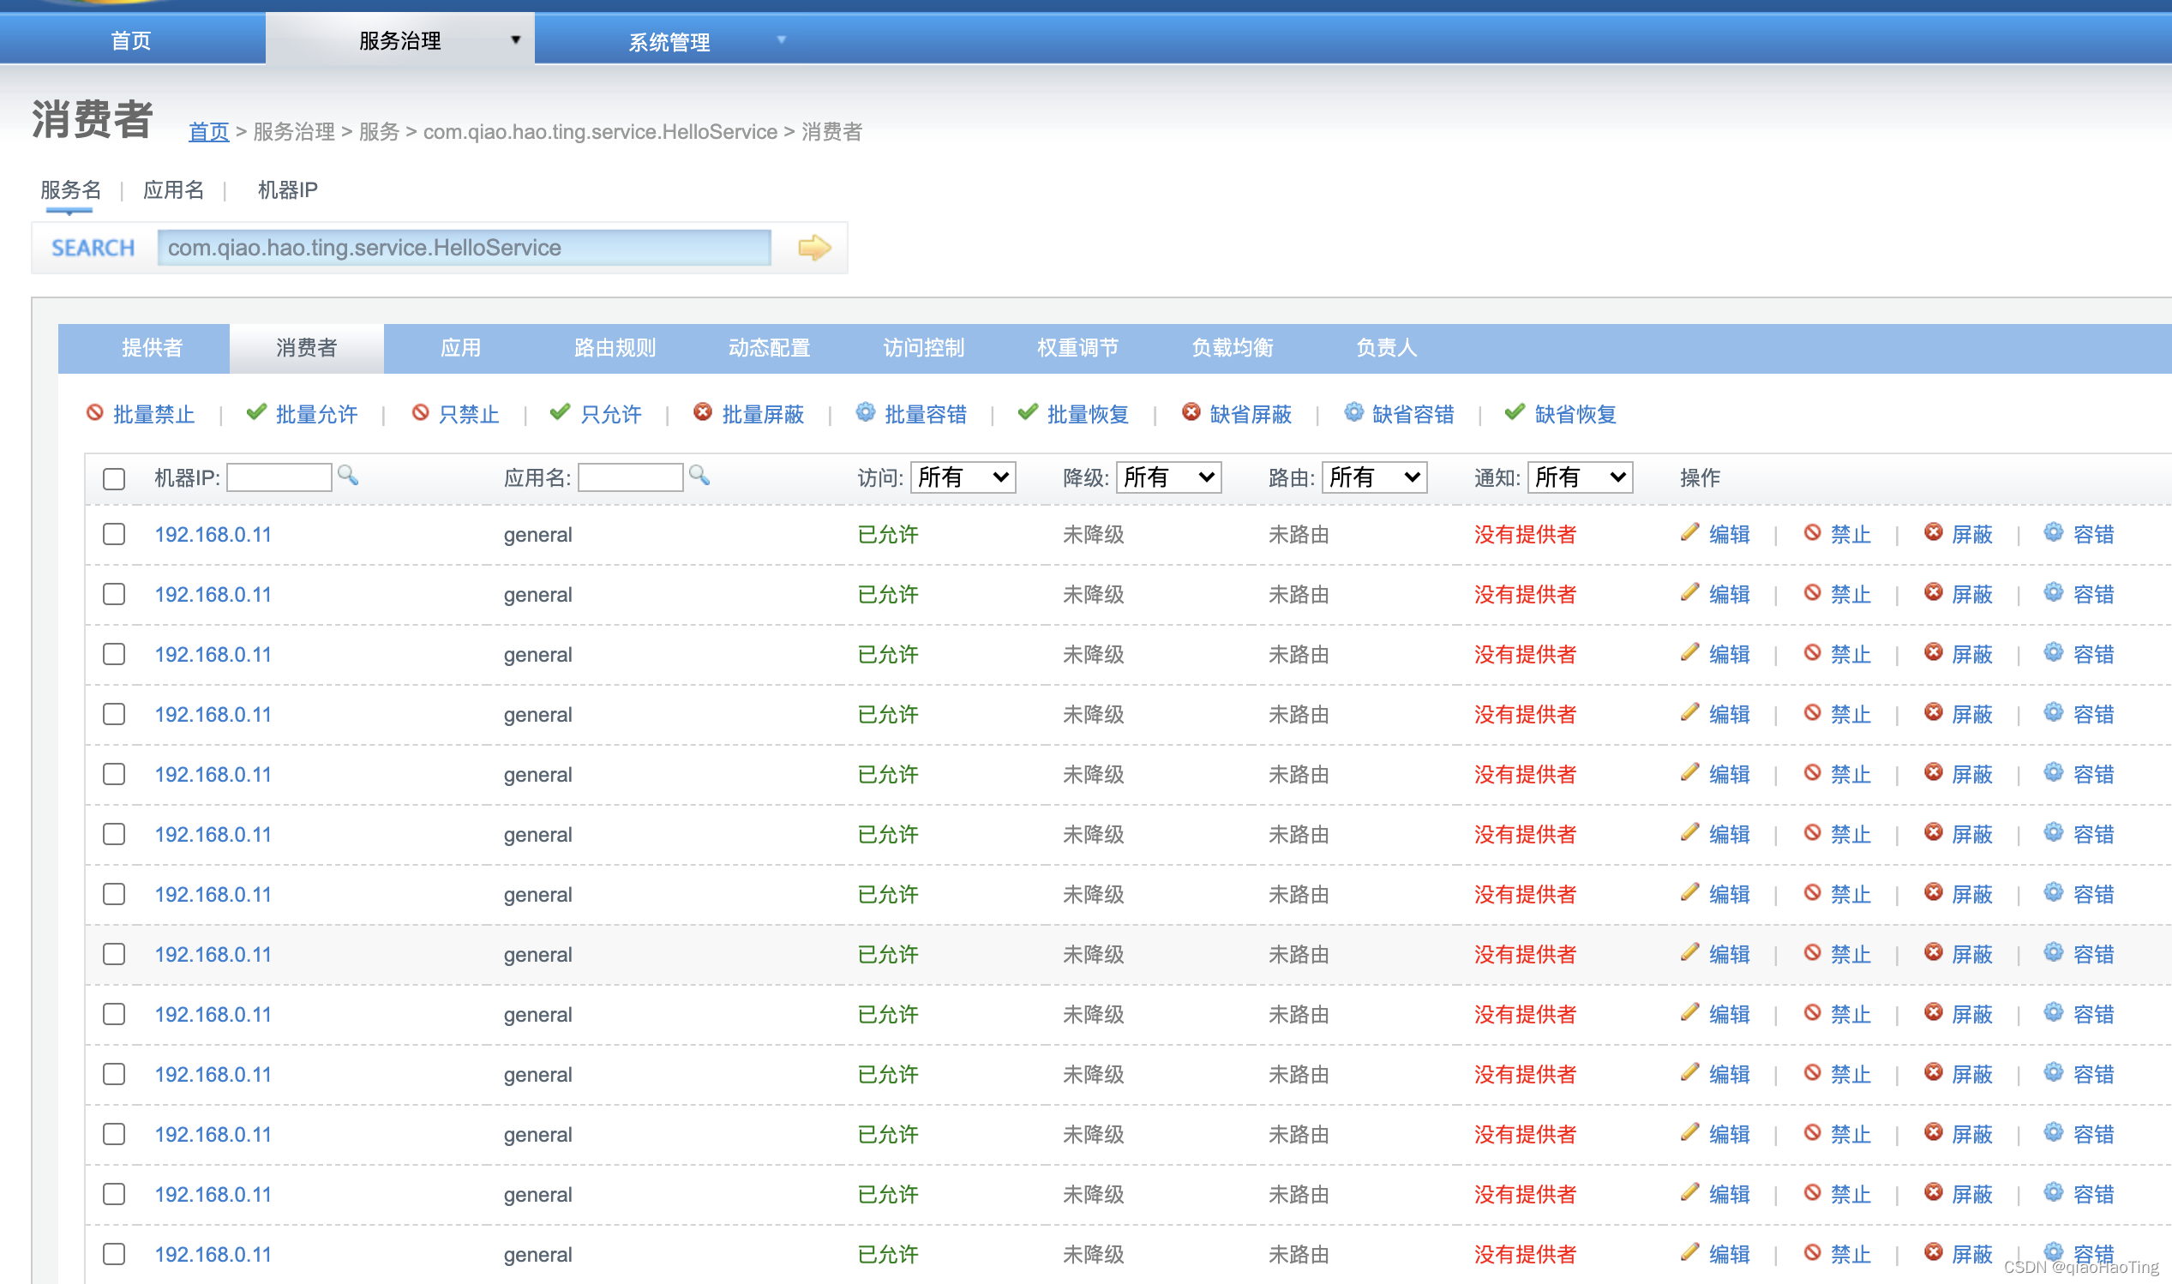Click the pencil edit icon in first consumer row
This screenshot has width=2172, height=1284.
click(1690, 532)
